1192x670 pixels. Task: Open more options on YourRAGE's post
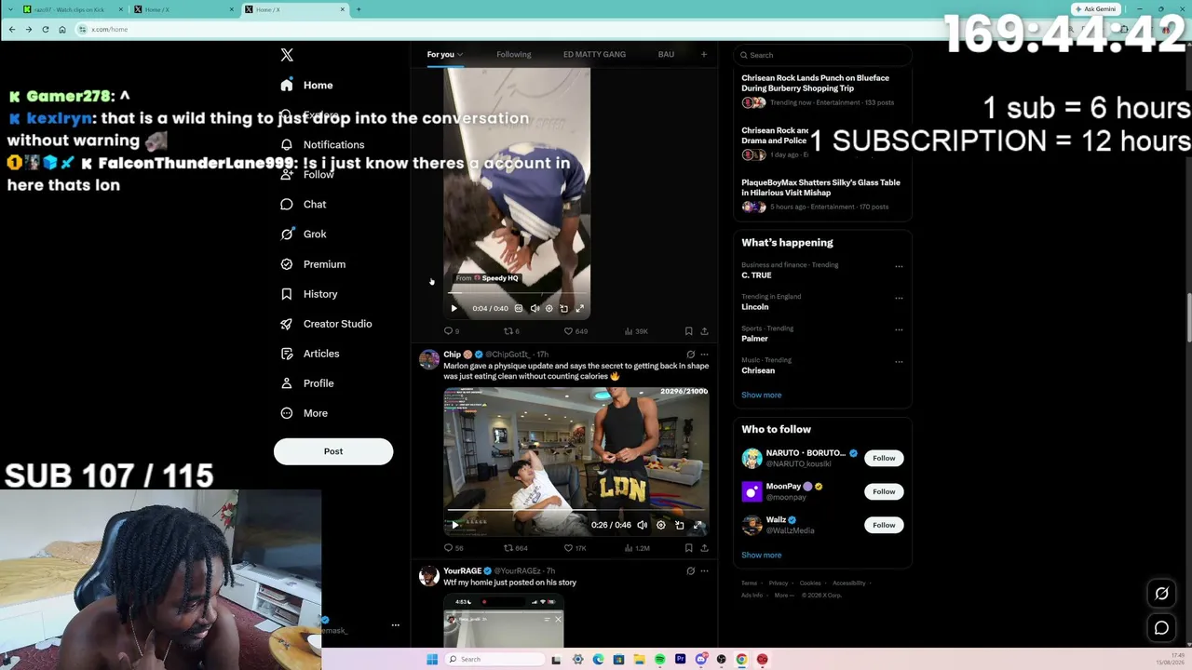pos(704,570)
